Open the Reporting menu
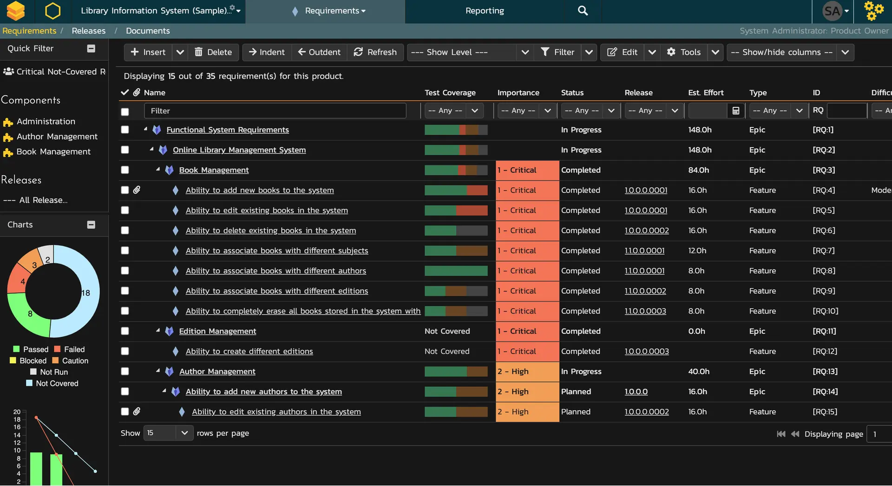Image resolution: width=892 pixels, height=486 pixels. (484, 11)
